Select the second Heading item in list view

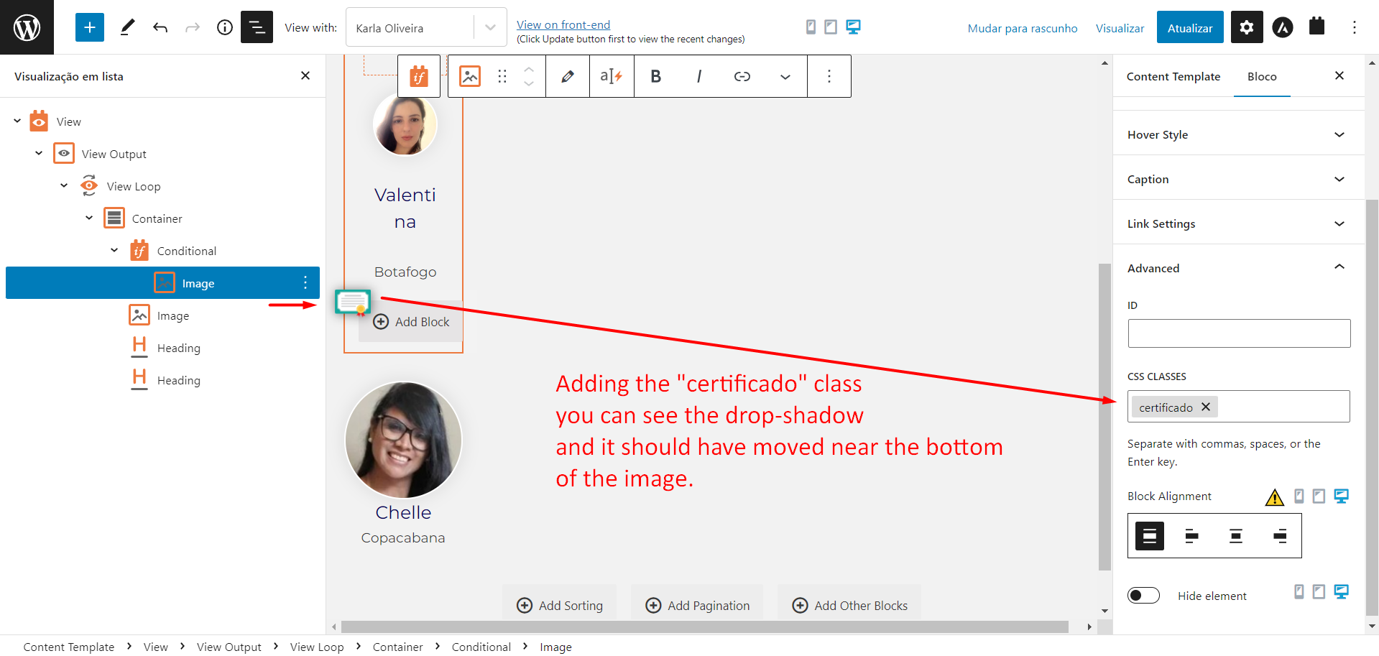tap(178, 380)
